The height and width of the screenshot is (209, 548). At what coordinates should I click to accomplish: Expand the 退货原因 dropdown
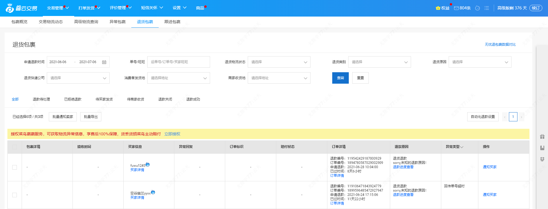(x=480, y=62)
